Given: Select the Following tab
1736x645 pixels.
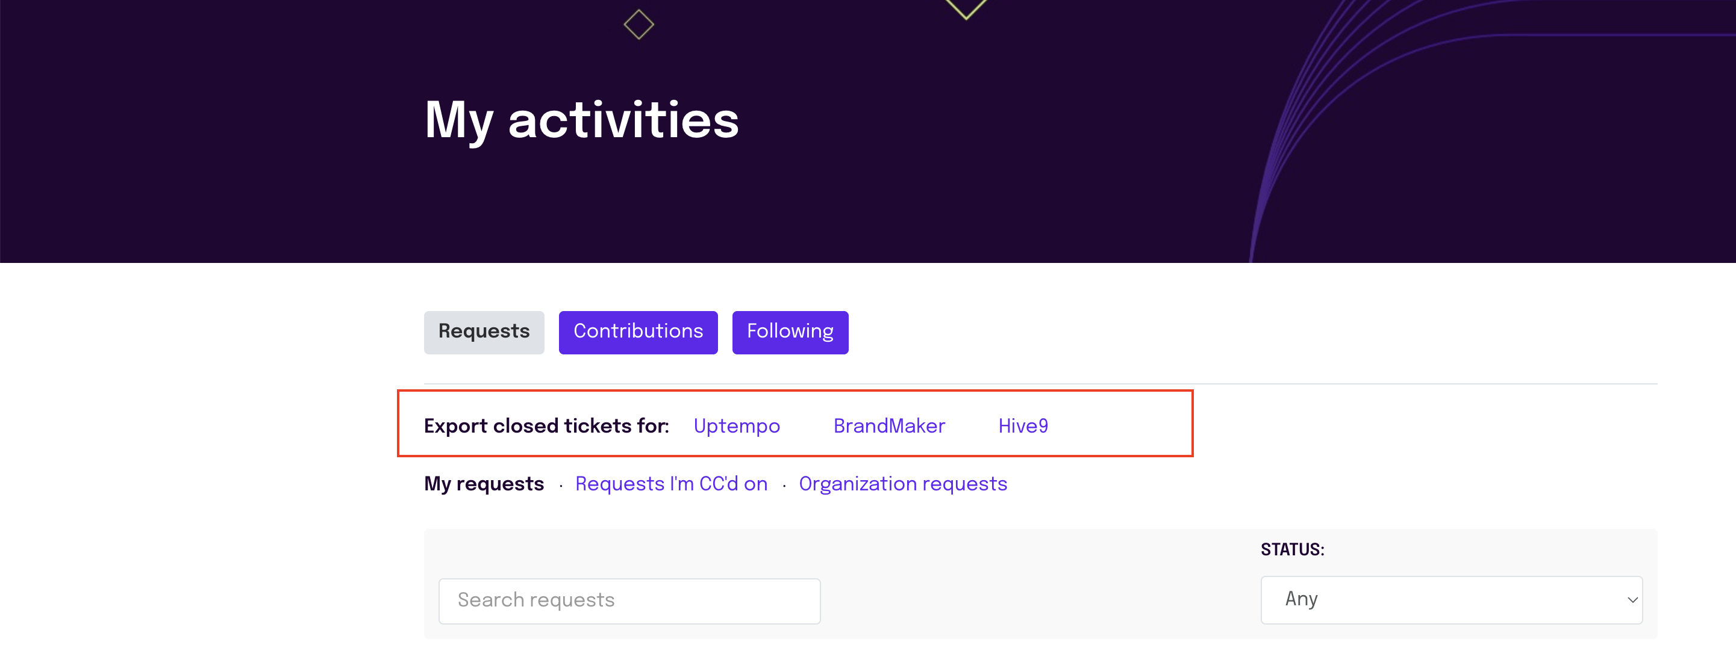Looking at the screenshot, I should [790, 332].
